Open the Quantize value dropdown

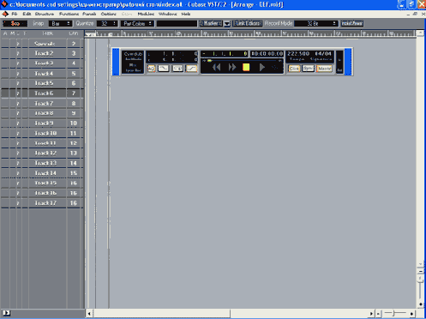[107, 23]
